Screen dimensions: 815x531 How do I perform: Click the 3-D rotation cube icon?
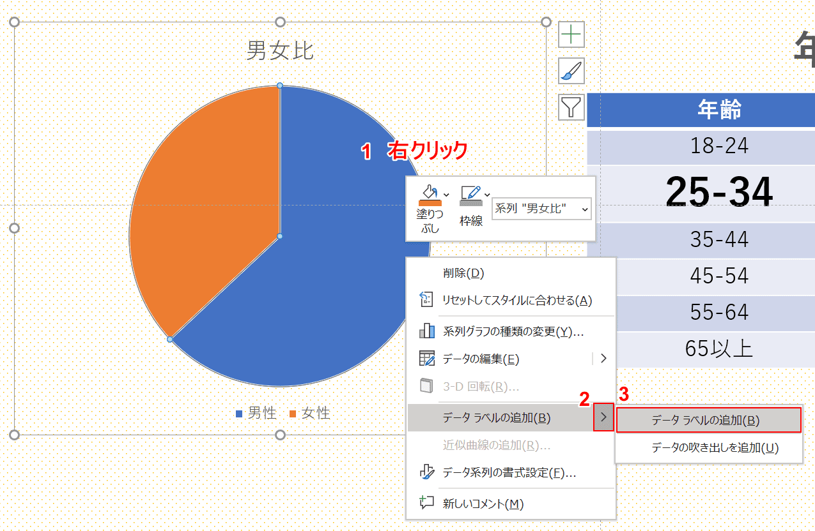click(x=426, y=386)
